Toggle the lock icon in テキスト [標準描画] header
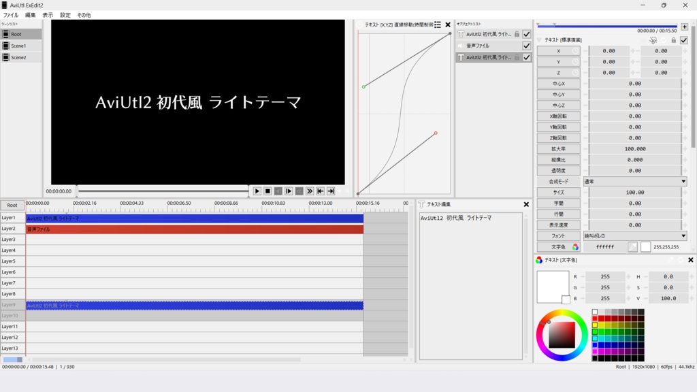697x392 pixels. coord(674,40)
